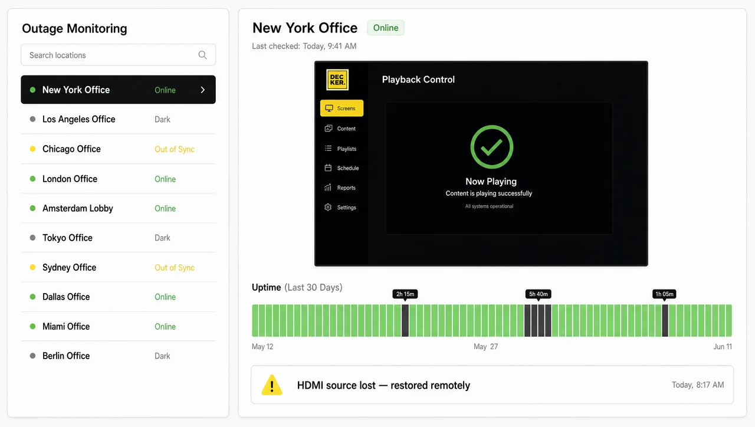Viewport: 755px width, 427px height.
Task: Click the Search locations input field
Action: [118, 55]
